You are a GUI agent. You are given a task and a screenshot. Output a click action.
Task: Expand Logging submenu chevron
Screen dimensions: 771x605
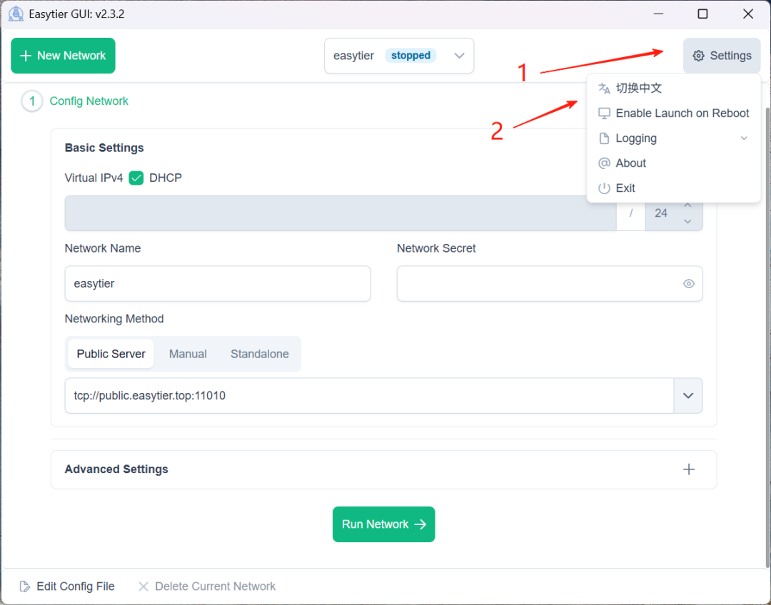[x=744, y=138]
